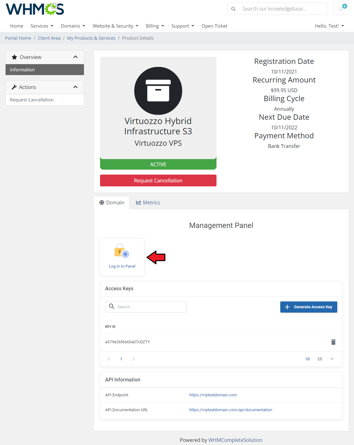This screenshot has height=445, width=354.
Task: Collapse the Actions sidebar panel
Action: tap(75, 87)
